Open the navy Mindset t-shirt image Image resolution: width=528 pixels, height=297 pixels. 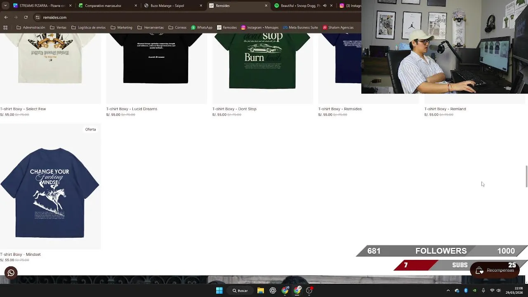[x=50, y=186]
